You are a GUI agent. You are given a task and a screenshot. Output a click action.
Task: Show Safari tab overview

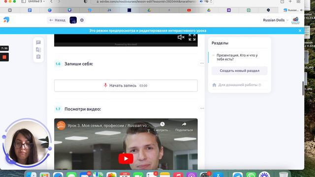coord(299,1)
